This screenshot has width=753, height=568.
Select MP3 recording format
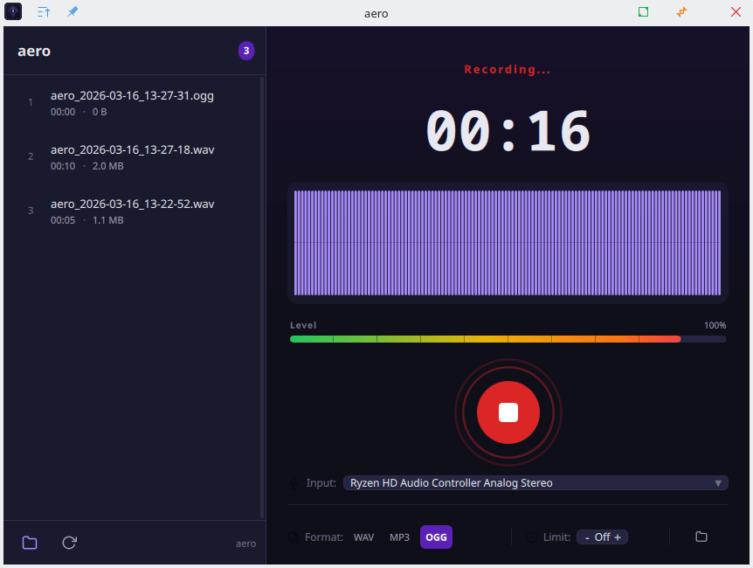pyautogui.click(x=399, y=537)
